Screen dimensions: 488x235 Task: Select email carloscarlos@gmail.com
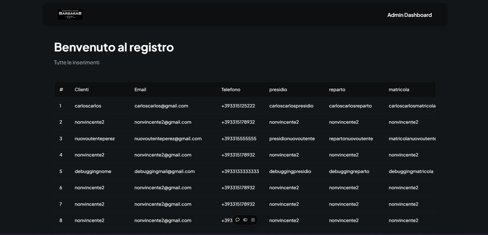click(x=161, y=106)
